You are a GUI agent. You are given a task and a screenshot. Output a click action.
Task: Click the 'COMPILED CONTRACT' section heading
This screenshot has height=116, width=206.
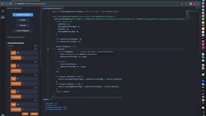(16, 37)
